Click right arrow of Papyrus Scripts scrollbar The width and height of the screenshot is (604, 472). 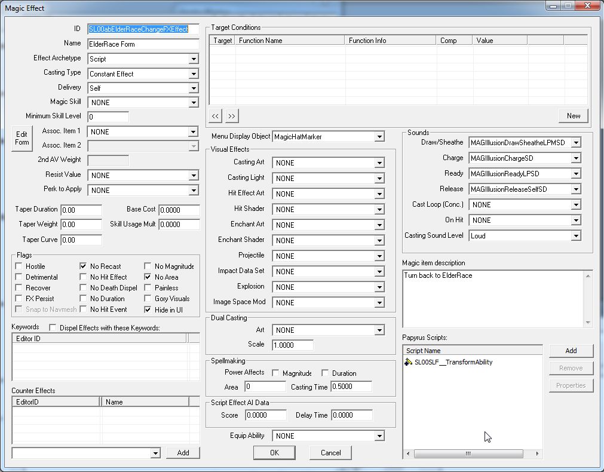538,454
